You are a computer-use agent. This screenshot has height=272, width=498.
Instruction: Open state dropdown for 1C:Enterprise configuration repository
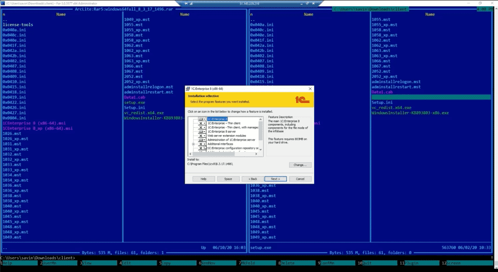click(x=202, y=148)
